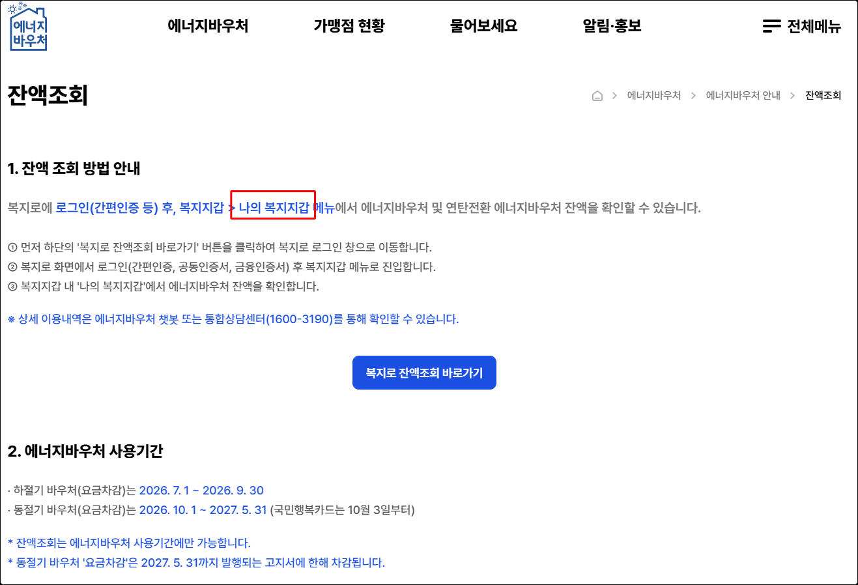Open the 물어보세요 menu

point(483,26)
